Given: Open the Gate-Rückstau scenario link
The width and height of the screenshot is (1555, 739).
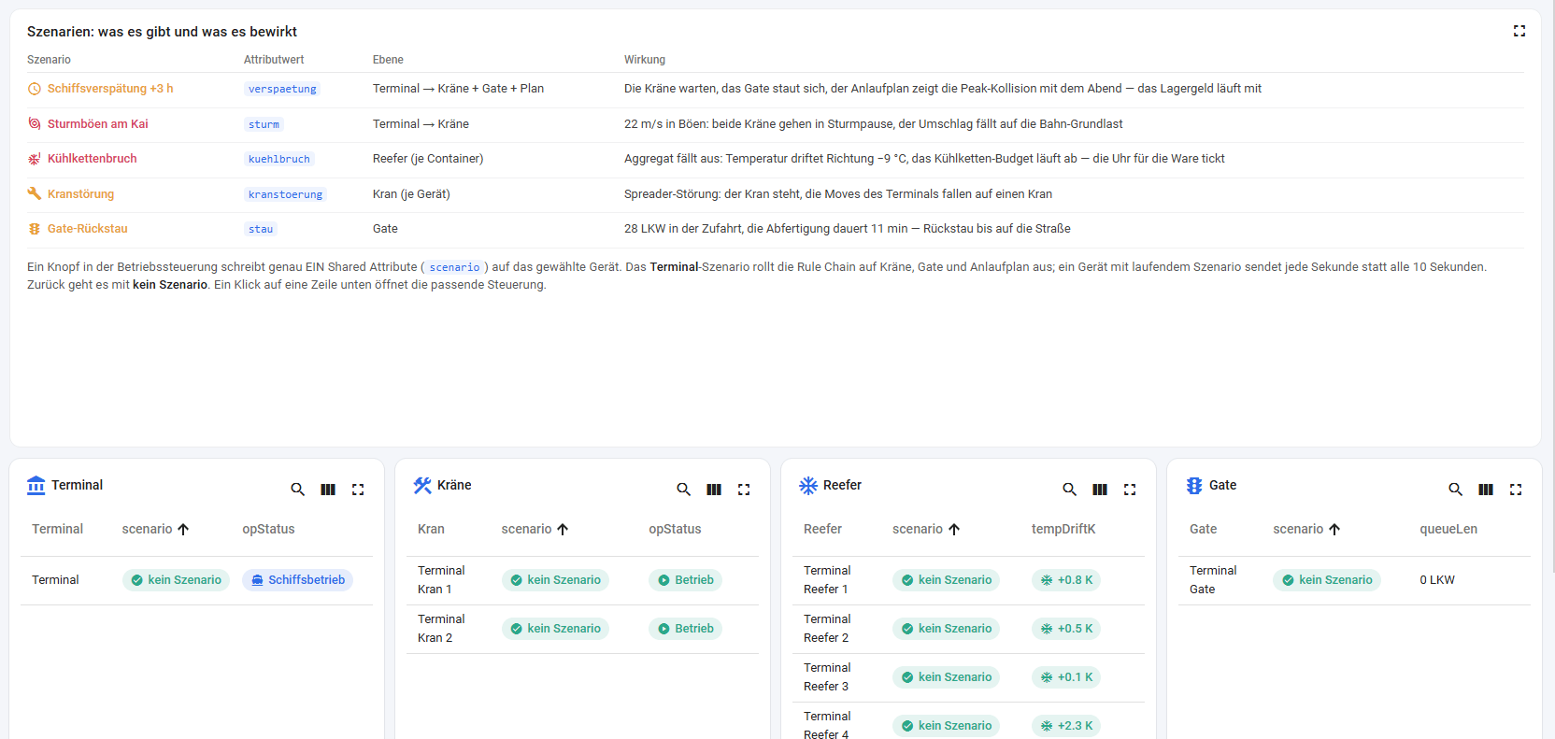Looking at the screenshot, I should (x=88, y=229).
